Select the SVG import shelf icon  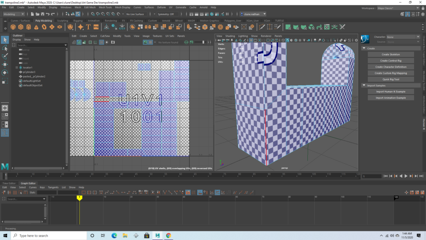tap(96, 27)
